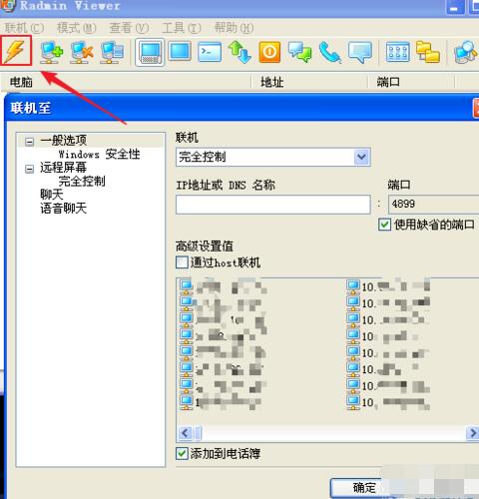
Task: Click the delete connection icon
Action: point(82,52)
